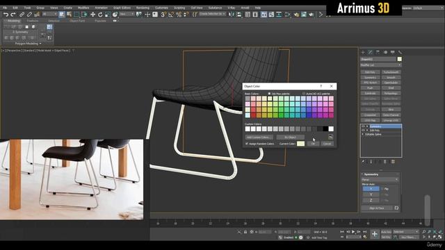The image size is (445, 250).
Task: Open the Modifier List dropdown
Action: pos(380,65)
